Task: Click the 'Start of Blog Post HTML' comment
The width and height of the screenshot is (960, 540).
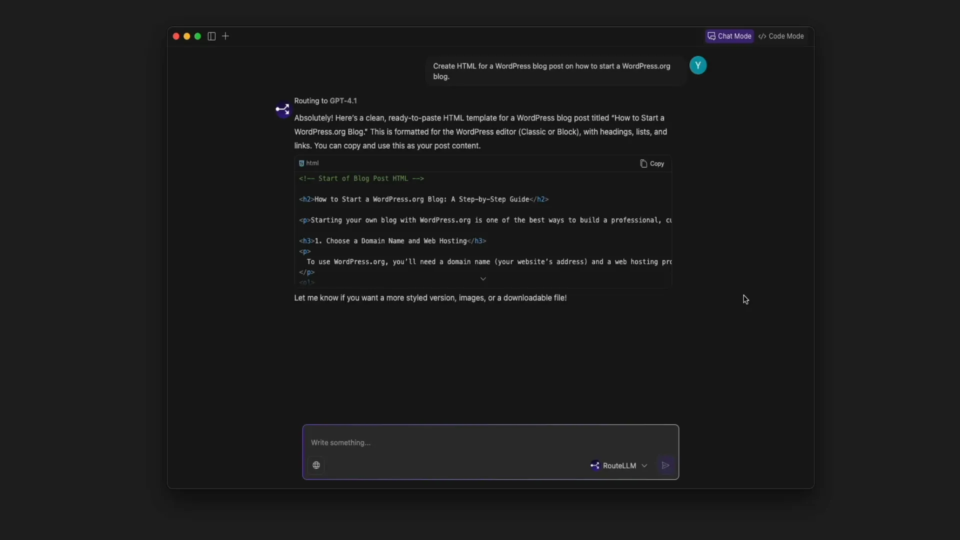Action: 361,178
